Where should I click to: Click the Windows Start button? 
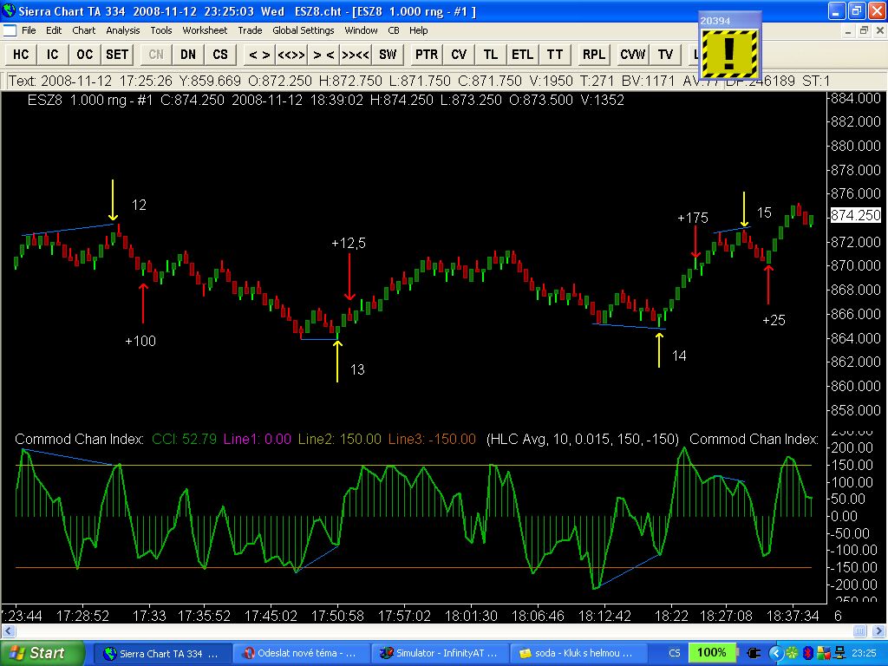tap(43, 653)
